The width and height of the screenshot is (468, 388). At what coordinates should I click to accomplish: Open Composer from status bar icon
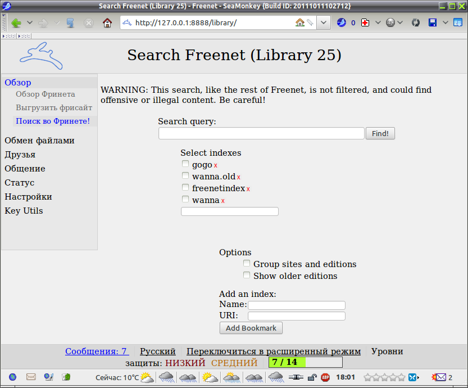[x=49, y=377]
